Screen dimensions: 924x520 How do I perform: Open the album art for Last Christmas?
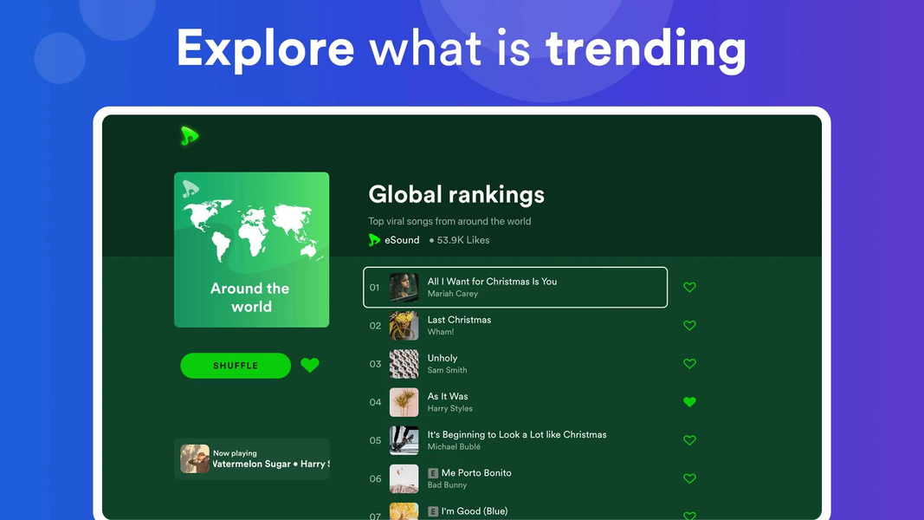(404, 326)
